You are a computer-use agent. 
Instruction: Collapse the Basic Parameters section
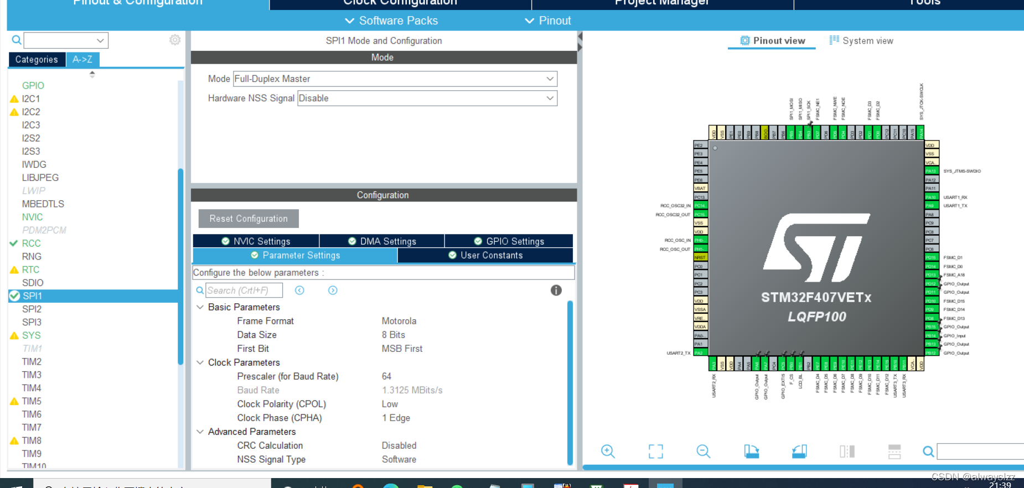(x=200, y=307)
